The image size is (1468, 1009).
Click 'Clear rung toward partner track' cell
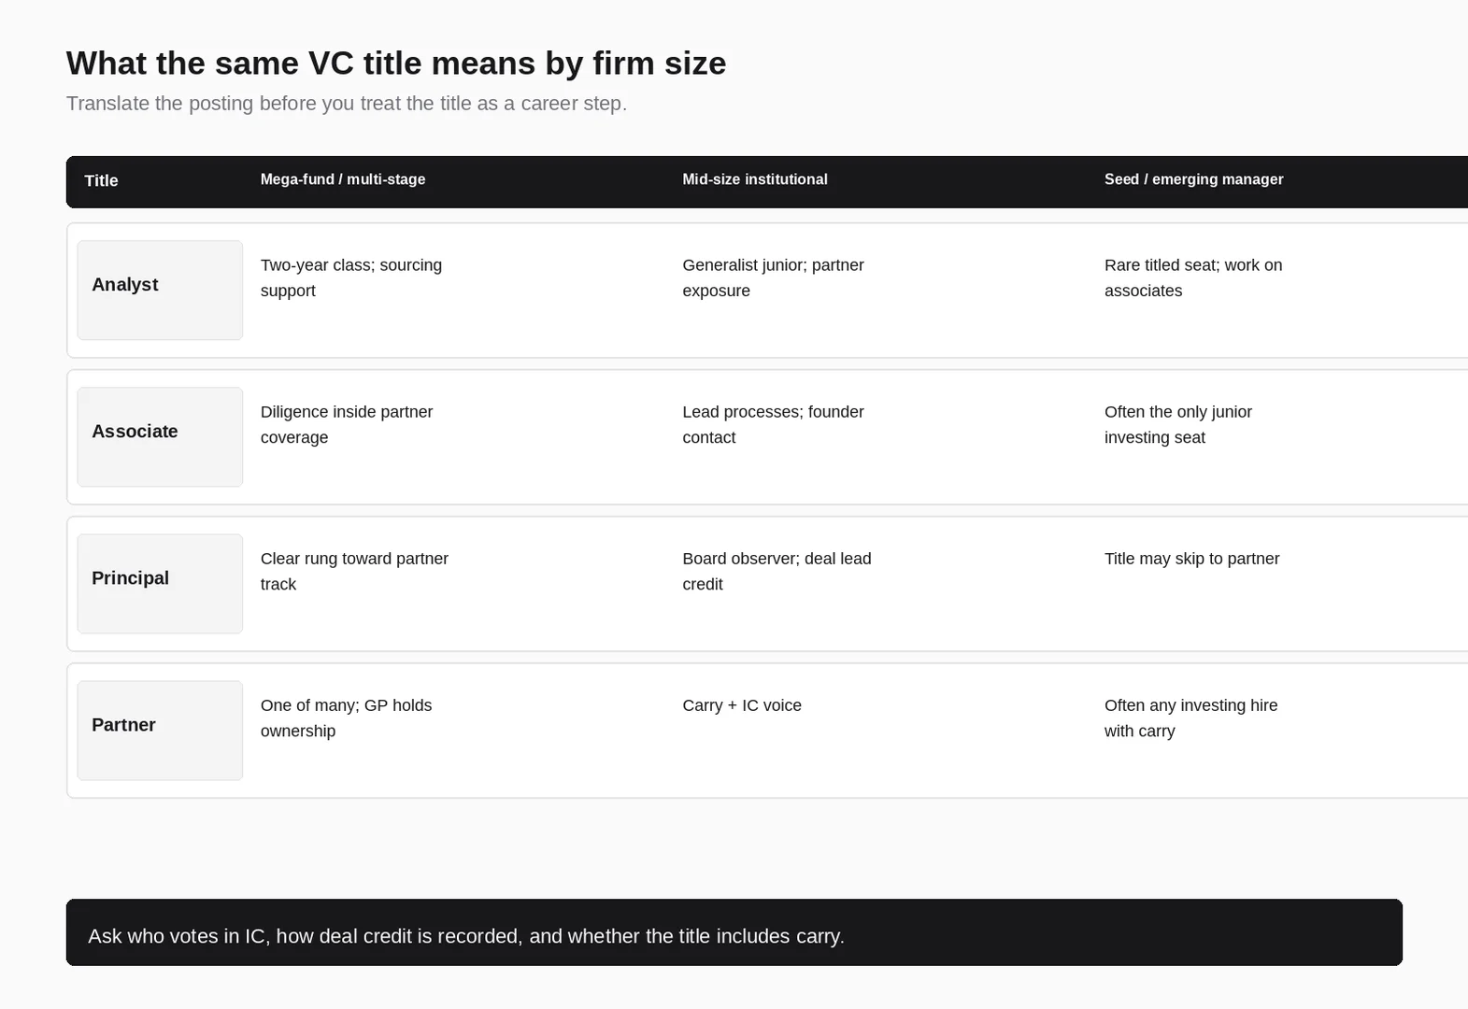coord(354,571)
